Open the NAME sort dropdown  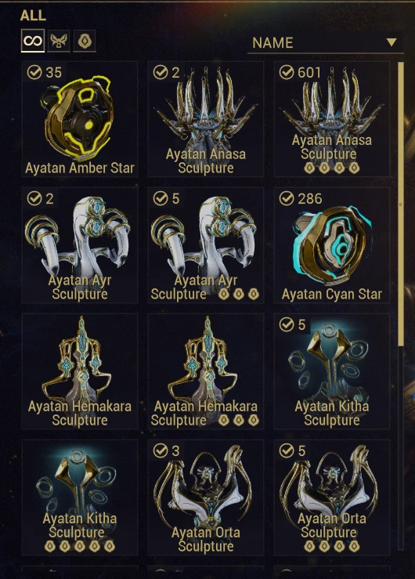click(325, 43)
